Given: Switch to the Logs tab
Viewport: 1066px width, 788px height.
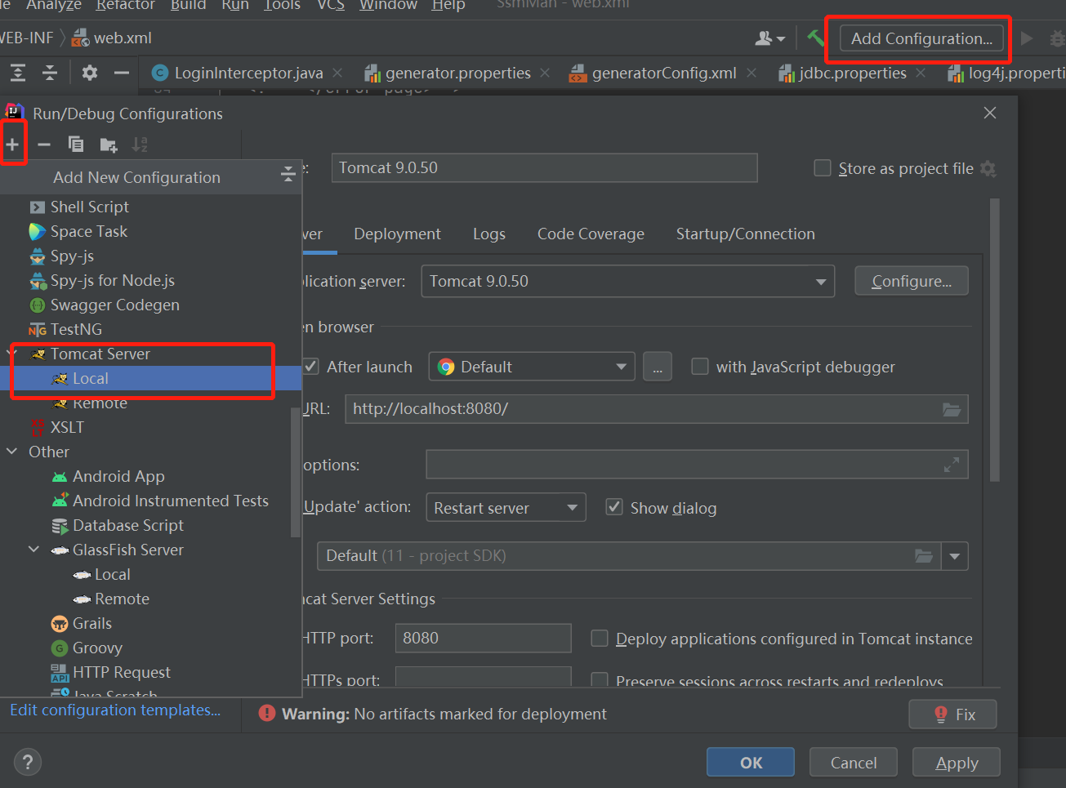Looking at the screenshot, I should point(489,234).
